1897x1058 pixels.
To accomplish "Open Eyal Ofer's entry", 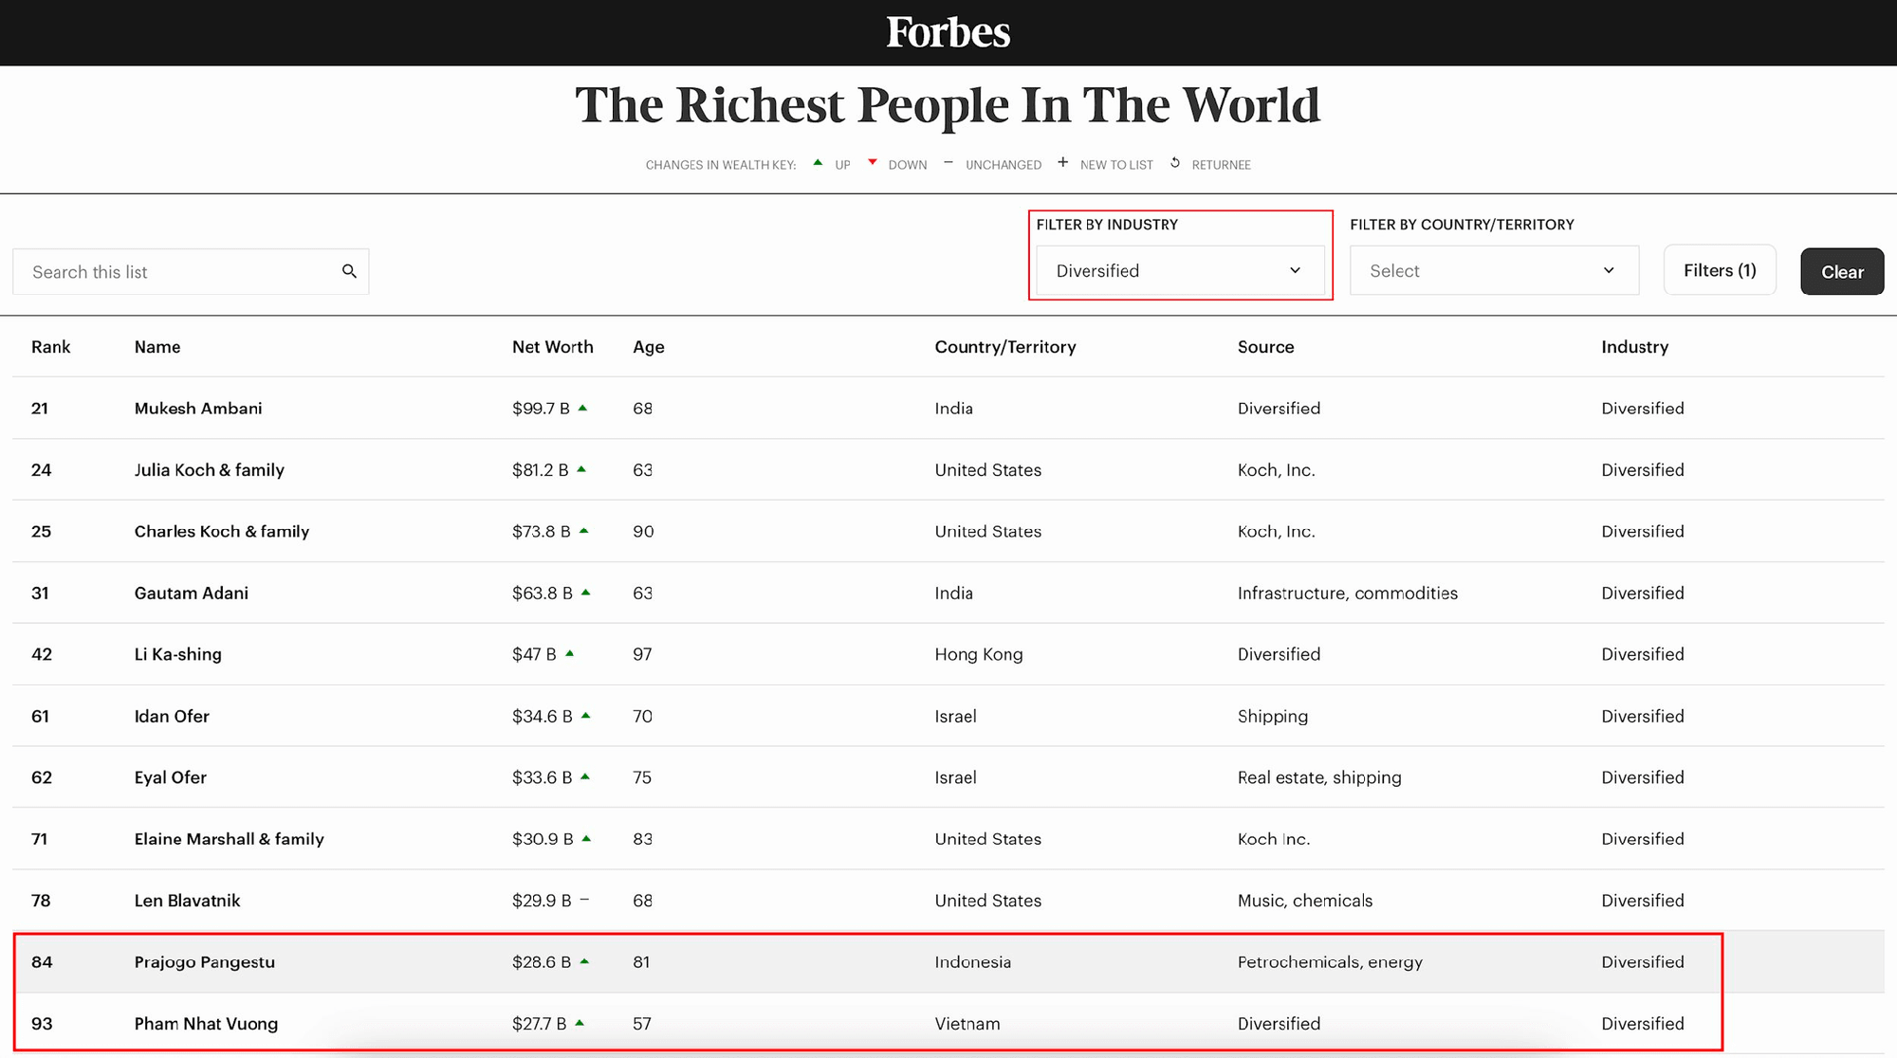I will [x=171, y=777].
